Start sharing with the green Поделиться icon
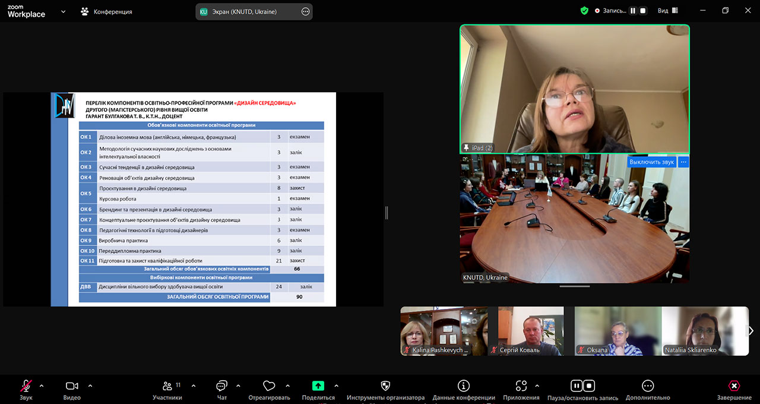The width and height of the screenshot is (760, 404). pos(318,386)
